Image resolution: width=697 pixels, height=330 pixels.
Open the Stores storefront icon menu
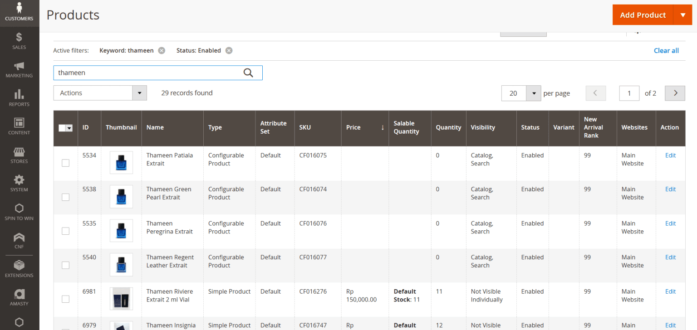(x=19, y=155)
